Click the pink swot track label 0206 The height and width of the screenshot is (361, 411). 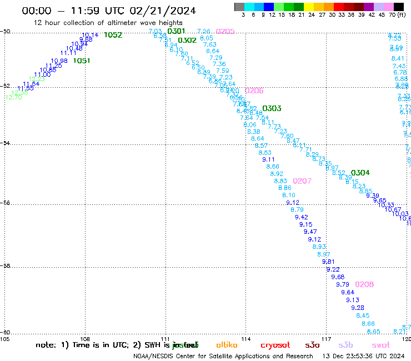[x=254, y=91]
